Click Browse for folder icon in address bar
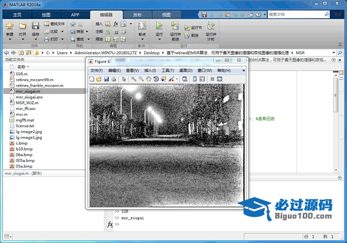This screenshot has height=243, width=347. [29, 52]
